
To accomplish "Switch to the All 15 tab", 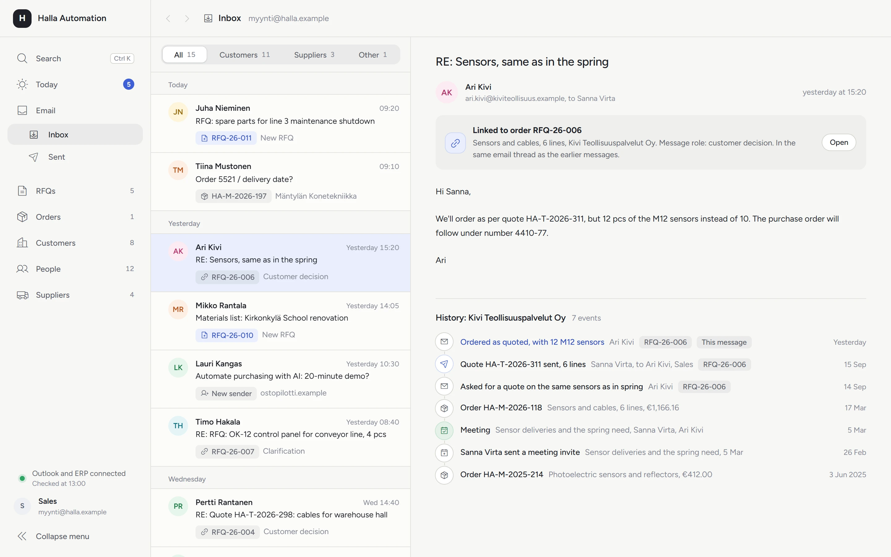I will click(x=184, y=54).
